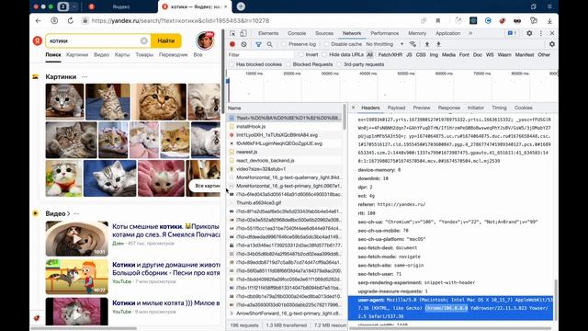Enable Has blocked cookies checkbox
Viewport: 588px width, 331px height.
pyautogui.click(x=232, y=64)
